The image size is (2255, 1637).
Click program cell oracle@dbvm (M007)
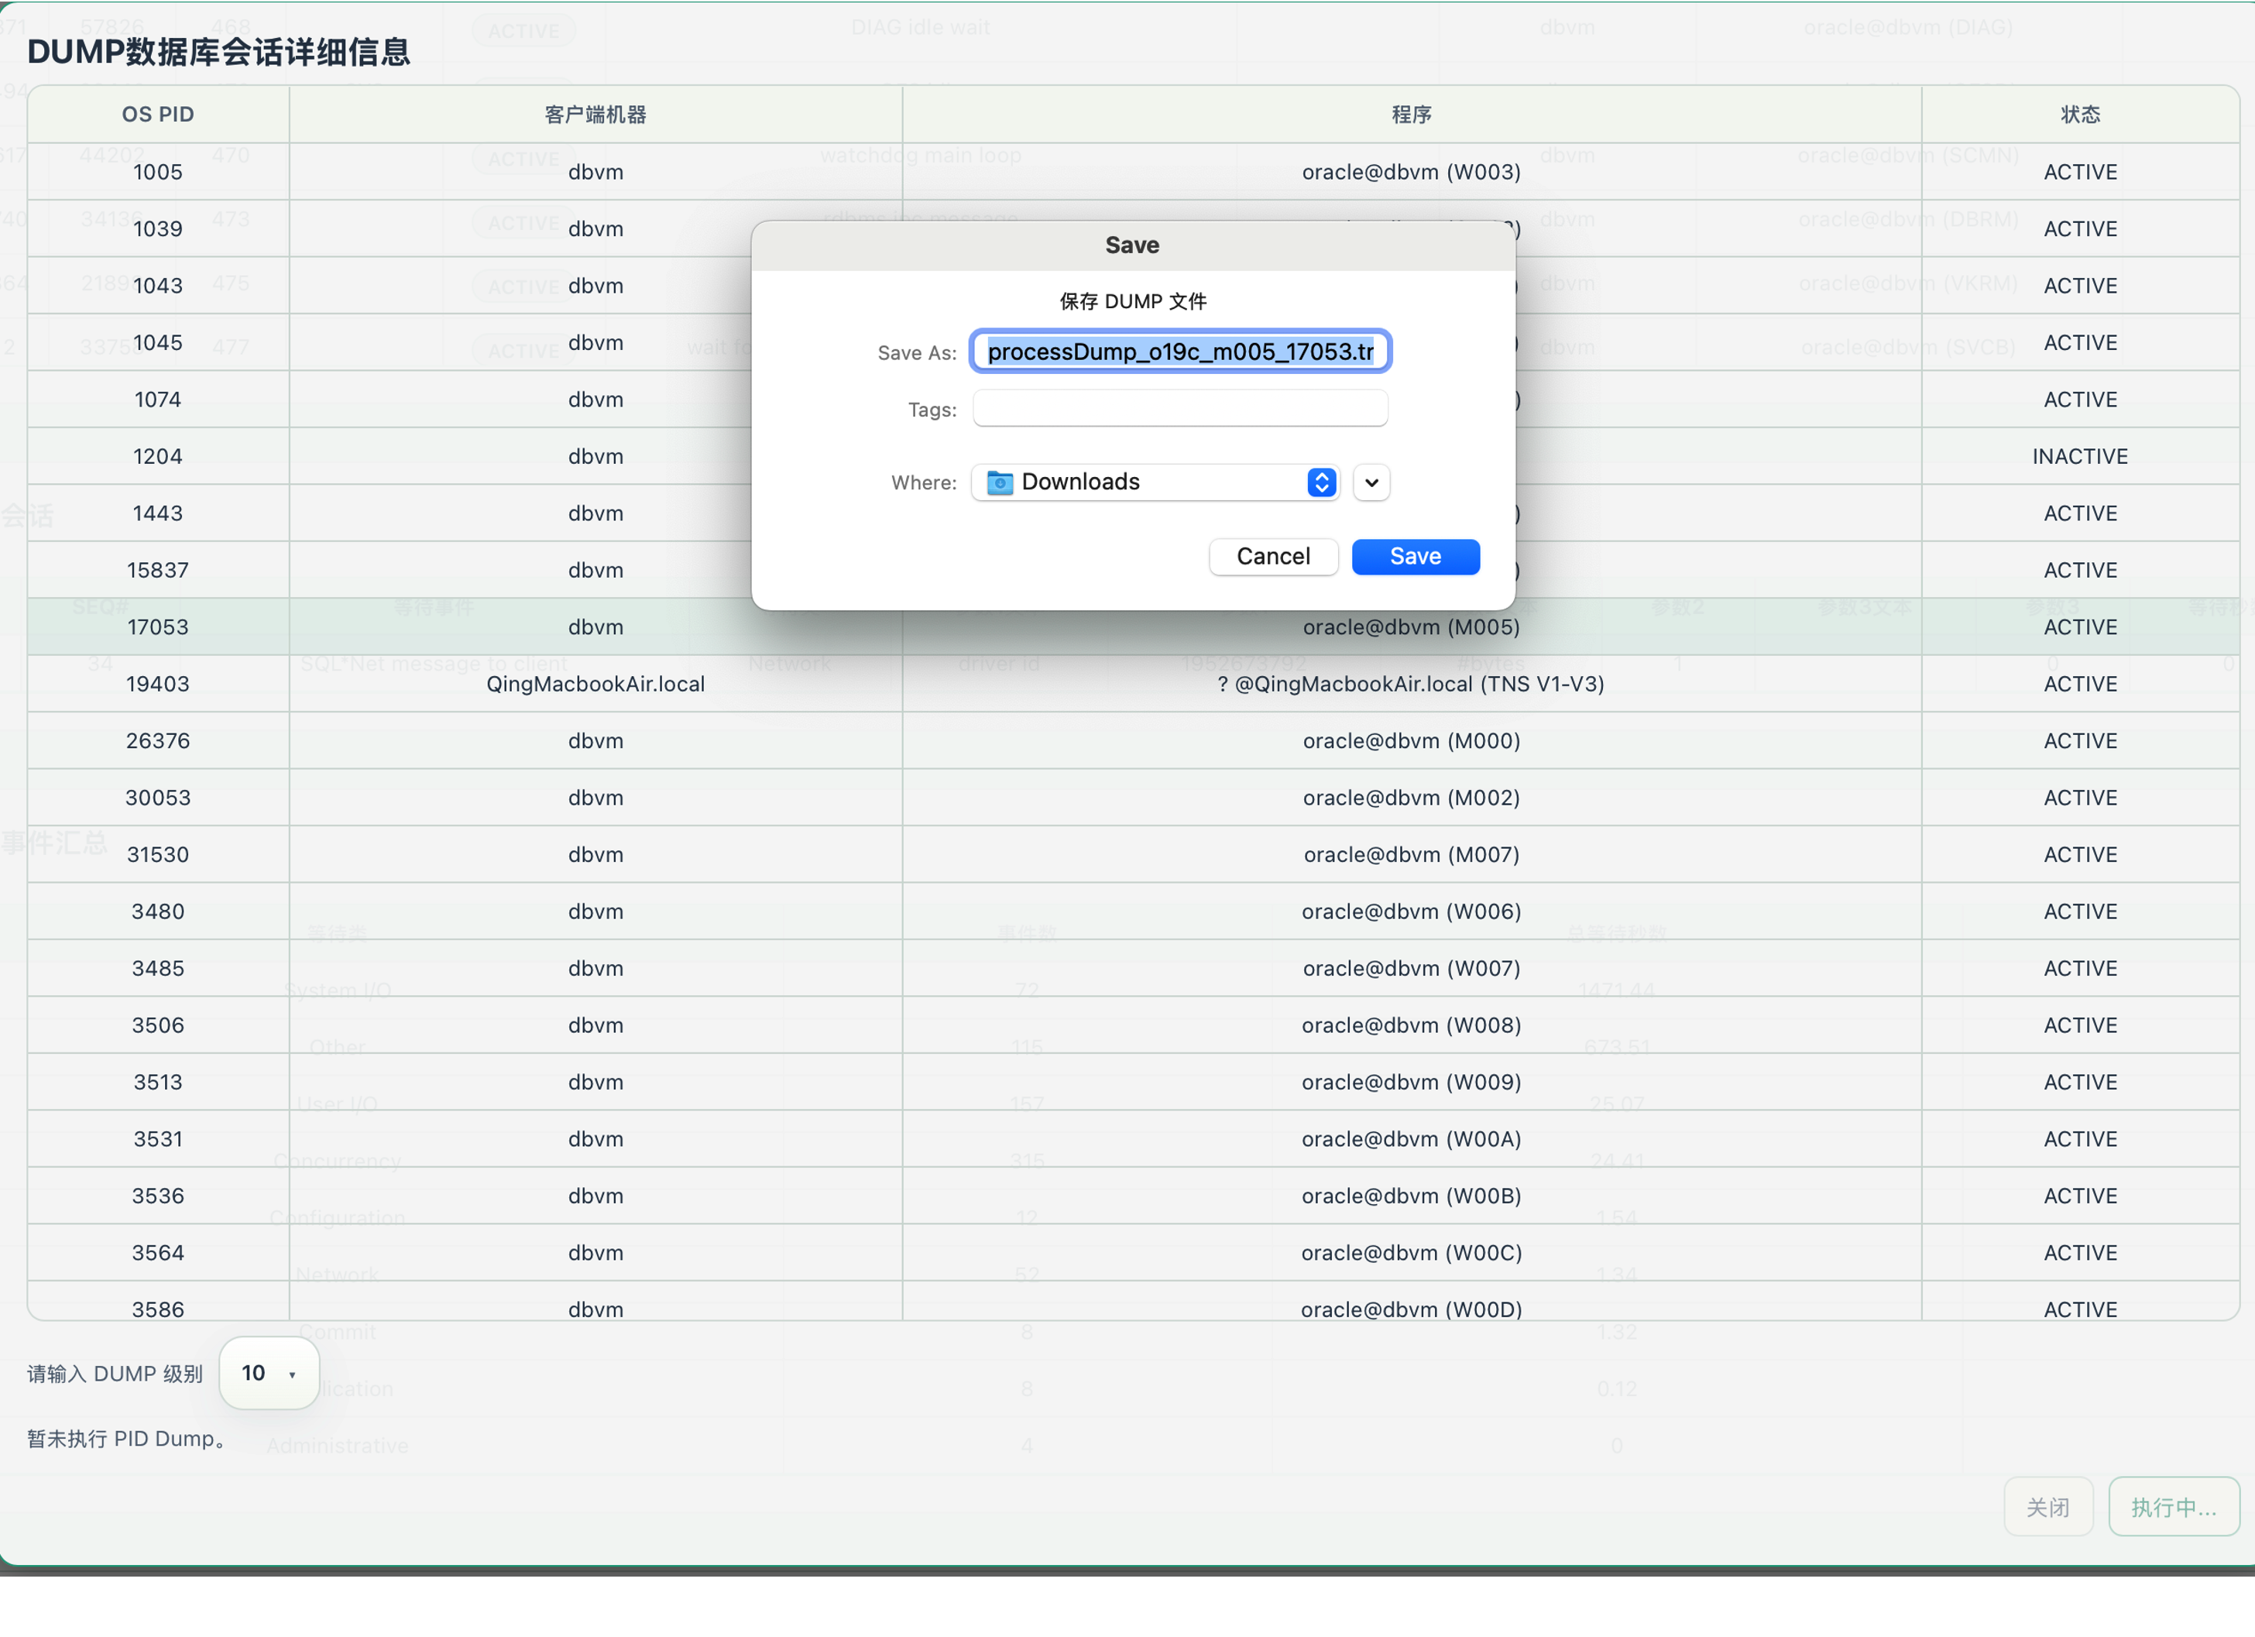pyautogui.click(x=1412, y=854)
